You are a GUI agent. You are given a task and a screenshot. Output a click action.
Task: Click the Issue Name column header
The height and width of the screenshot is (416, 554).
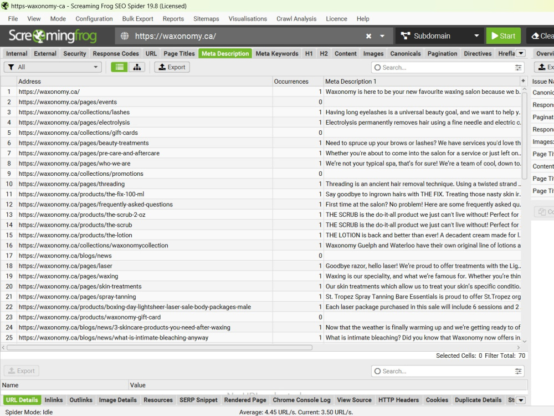coord(543,82)
